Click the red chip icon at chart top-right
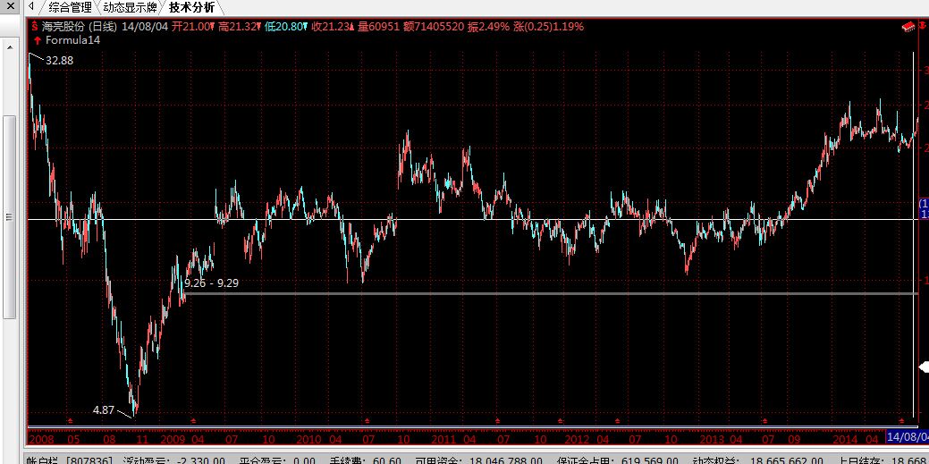 tap(908, 28)
